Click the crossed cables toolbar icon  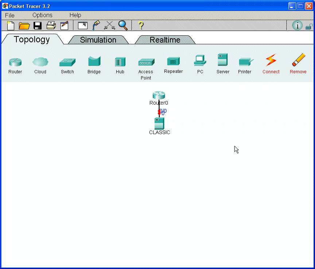coord(109,26)
